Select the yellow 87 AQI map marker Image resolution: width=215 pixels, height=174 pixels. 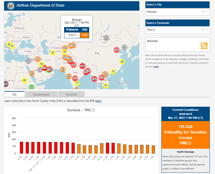pos(53,53)
